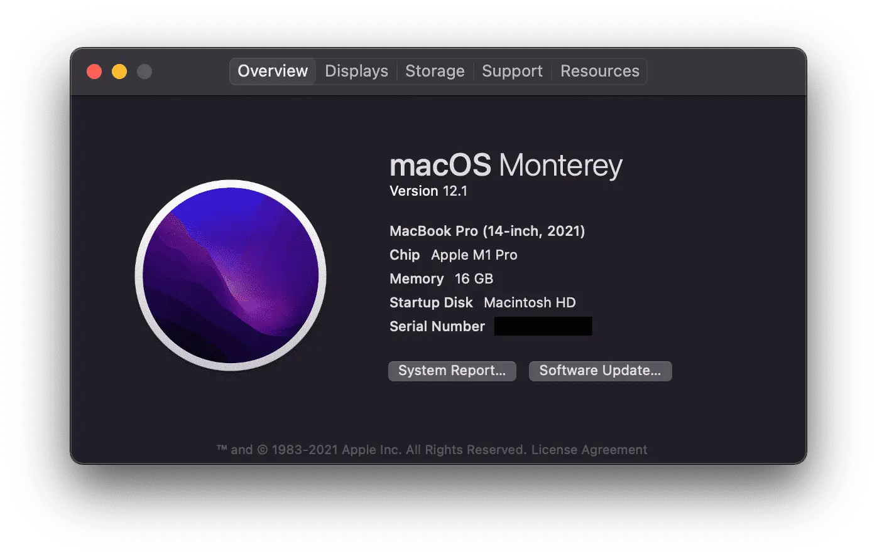The height and width of the screenshot is (557, 877).
Task: Open the License Agreement link
Action: [x=589, y=450]
